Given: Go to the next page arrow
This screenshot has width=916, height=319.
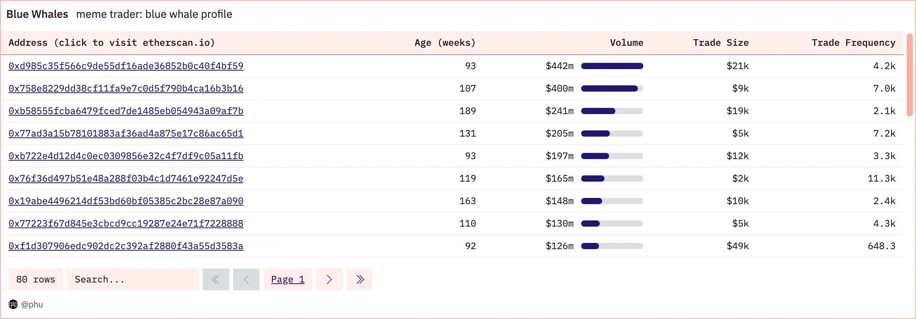Looking at the screenshot, I should 329,279.
